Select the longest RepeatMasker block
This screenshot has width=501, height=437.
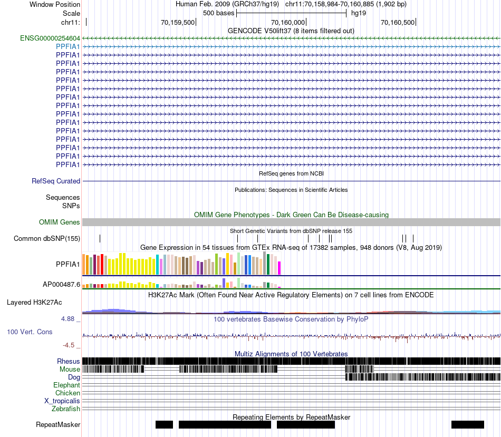(x=225, y=424)
